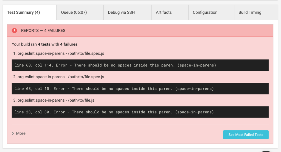This screenshot has height=152, width=281.
Task: Click the line 68, col 15 error block
Action: tap(140, 88)
